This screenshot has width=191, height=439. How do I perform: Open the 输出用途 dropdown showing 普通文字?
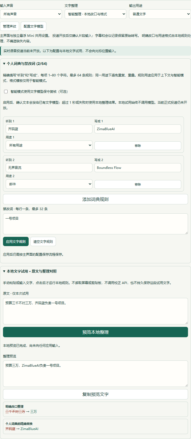[160, 14]
